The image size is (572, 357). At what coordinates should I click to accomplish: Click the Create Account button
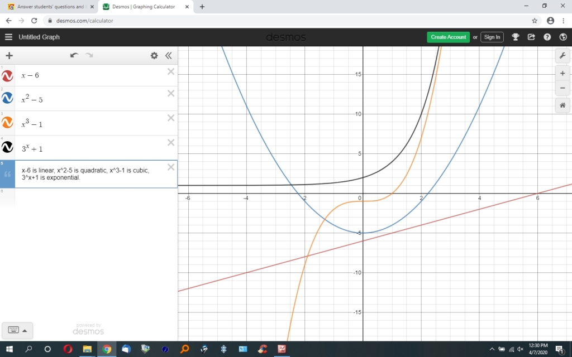(449, 37)
